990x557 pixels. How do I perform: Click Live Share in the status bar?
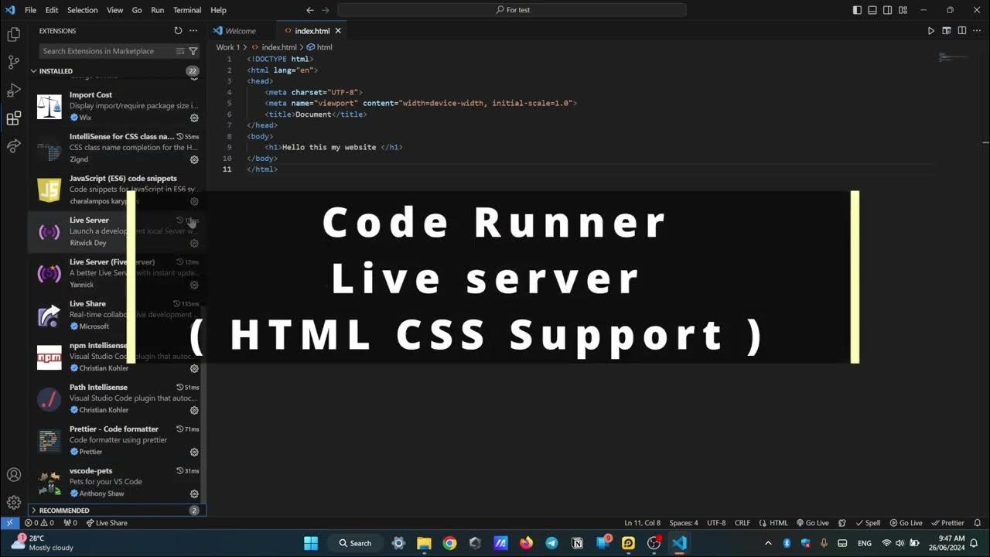pos(107,523)
